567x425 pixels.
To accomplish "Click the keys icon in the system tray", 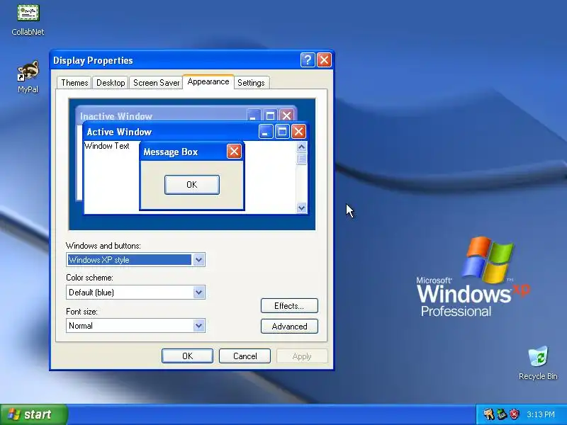I will (x=489, y=414).
